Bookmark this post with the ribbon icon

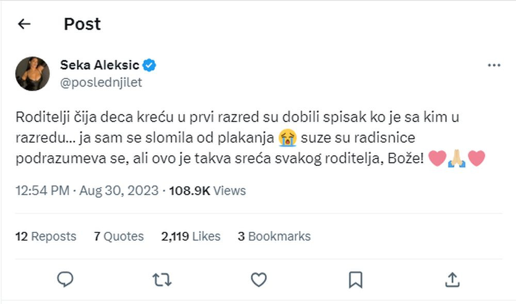[x=355, y=280]
